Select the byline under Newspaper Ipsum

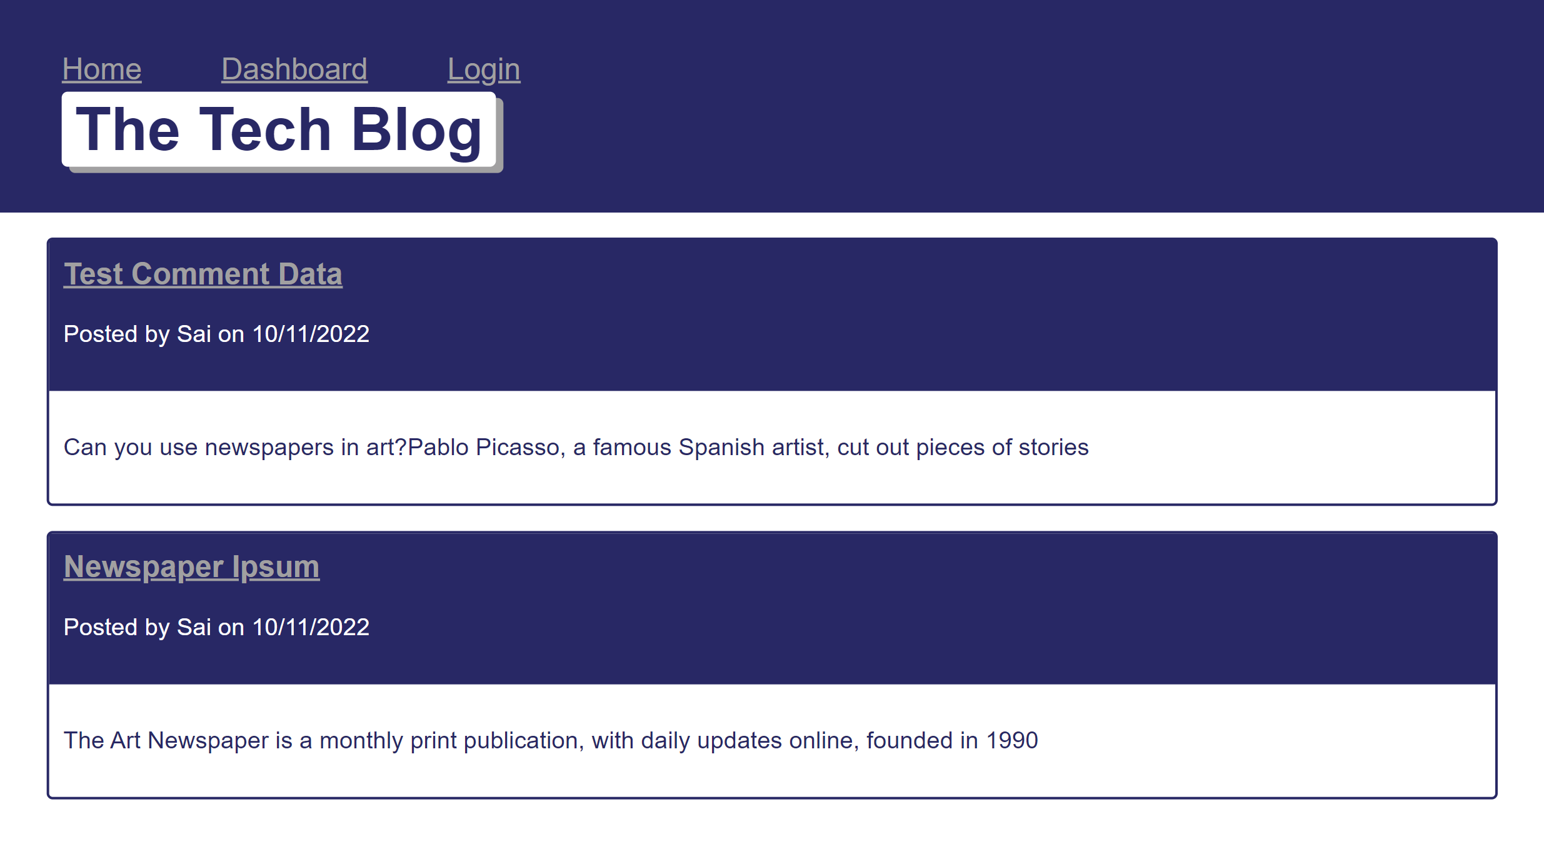(x=216, y=626)
